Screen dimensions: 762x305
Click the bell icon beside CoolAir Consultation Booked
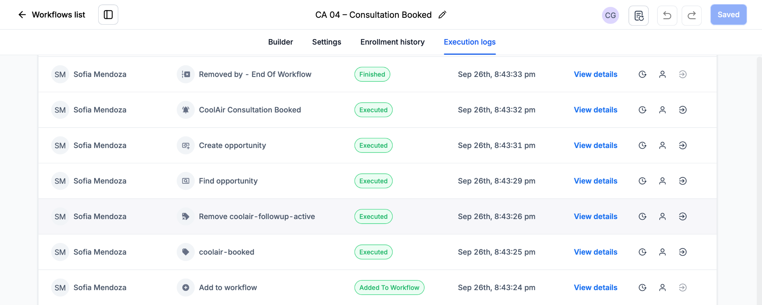tap(186, 110)
